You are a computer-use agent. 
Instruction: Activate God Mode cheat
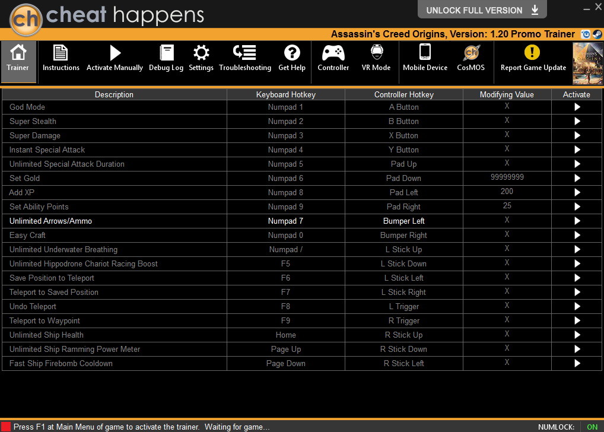pos(577,107)
